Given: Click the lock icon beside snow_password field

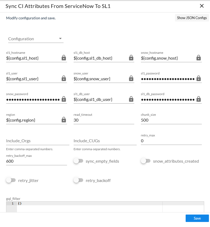Looking at the screenshot, I should click(64, 99).
